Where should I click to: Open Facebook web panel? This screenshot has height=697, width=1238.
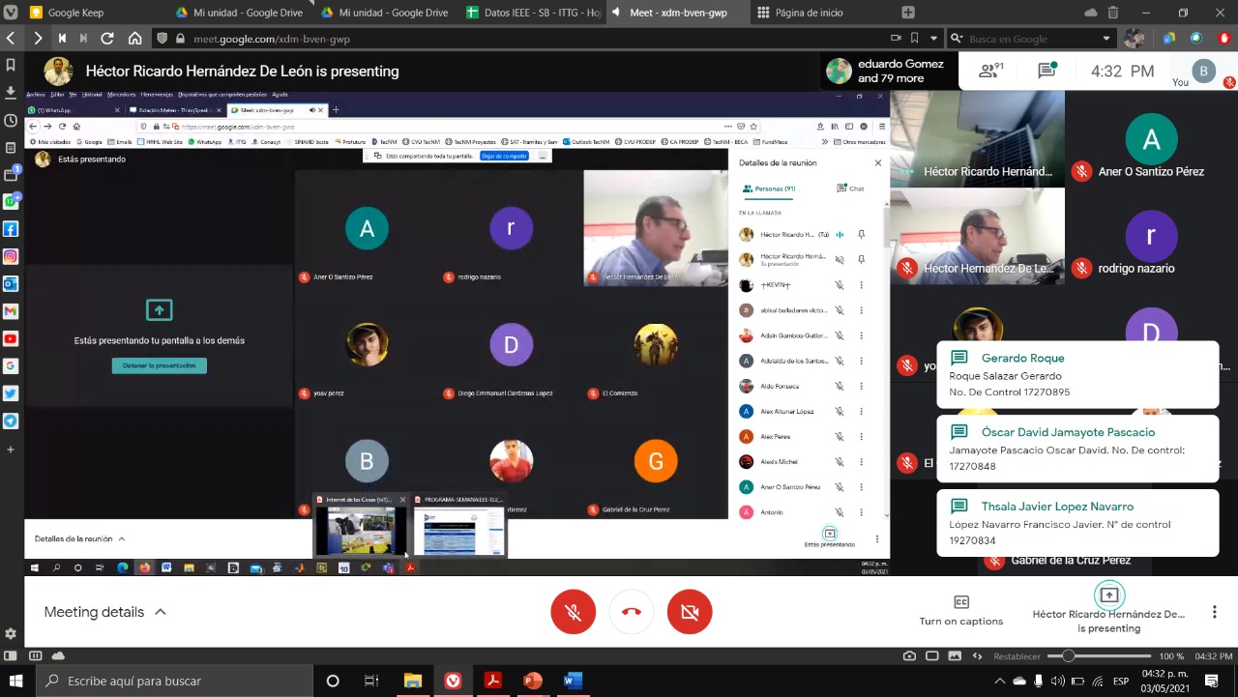coord(11,229)
